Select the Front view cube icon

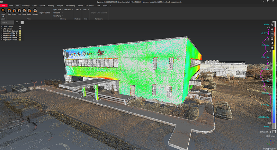[x=14, y=10]
